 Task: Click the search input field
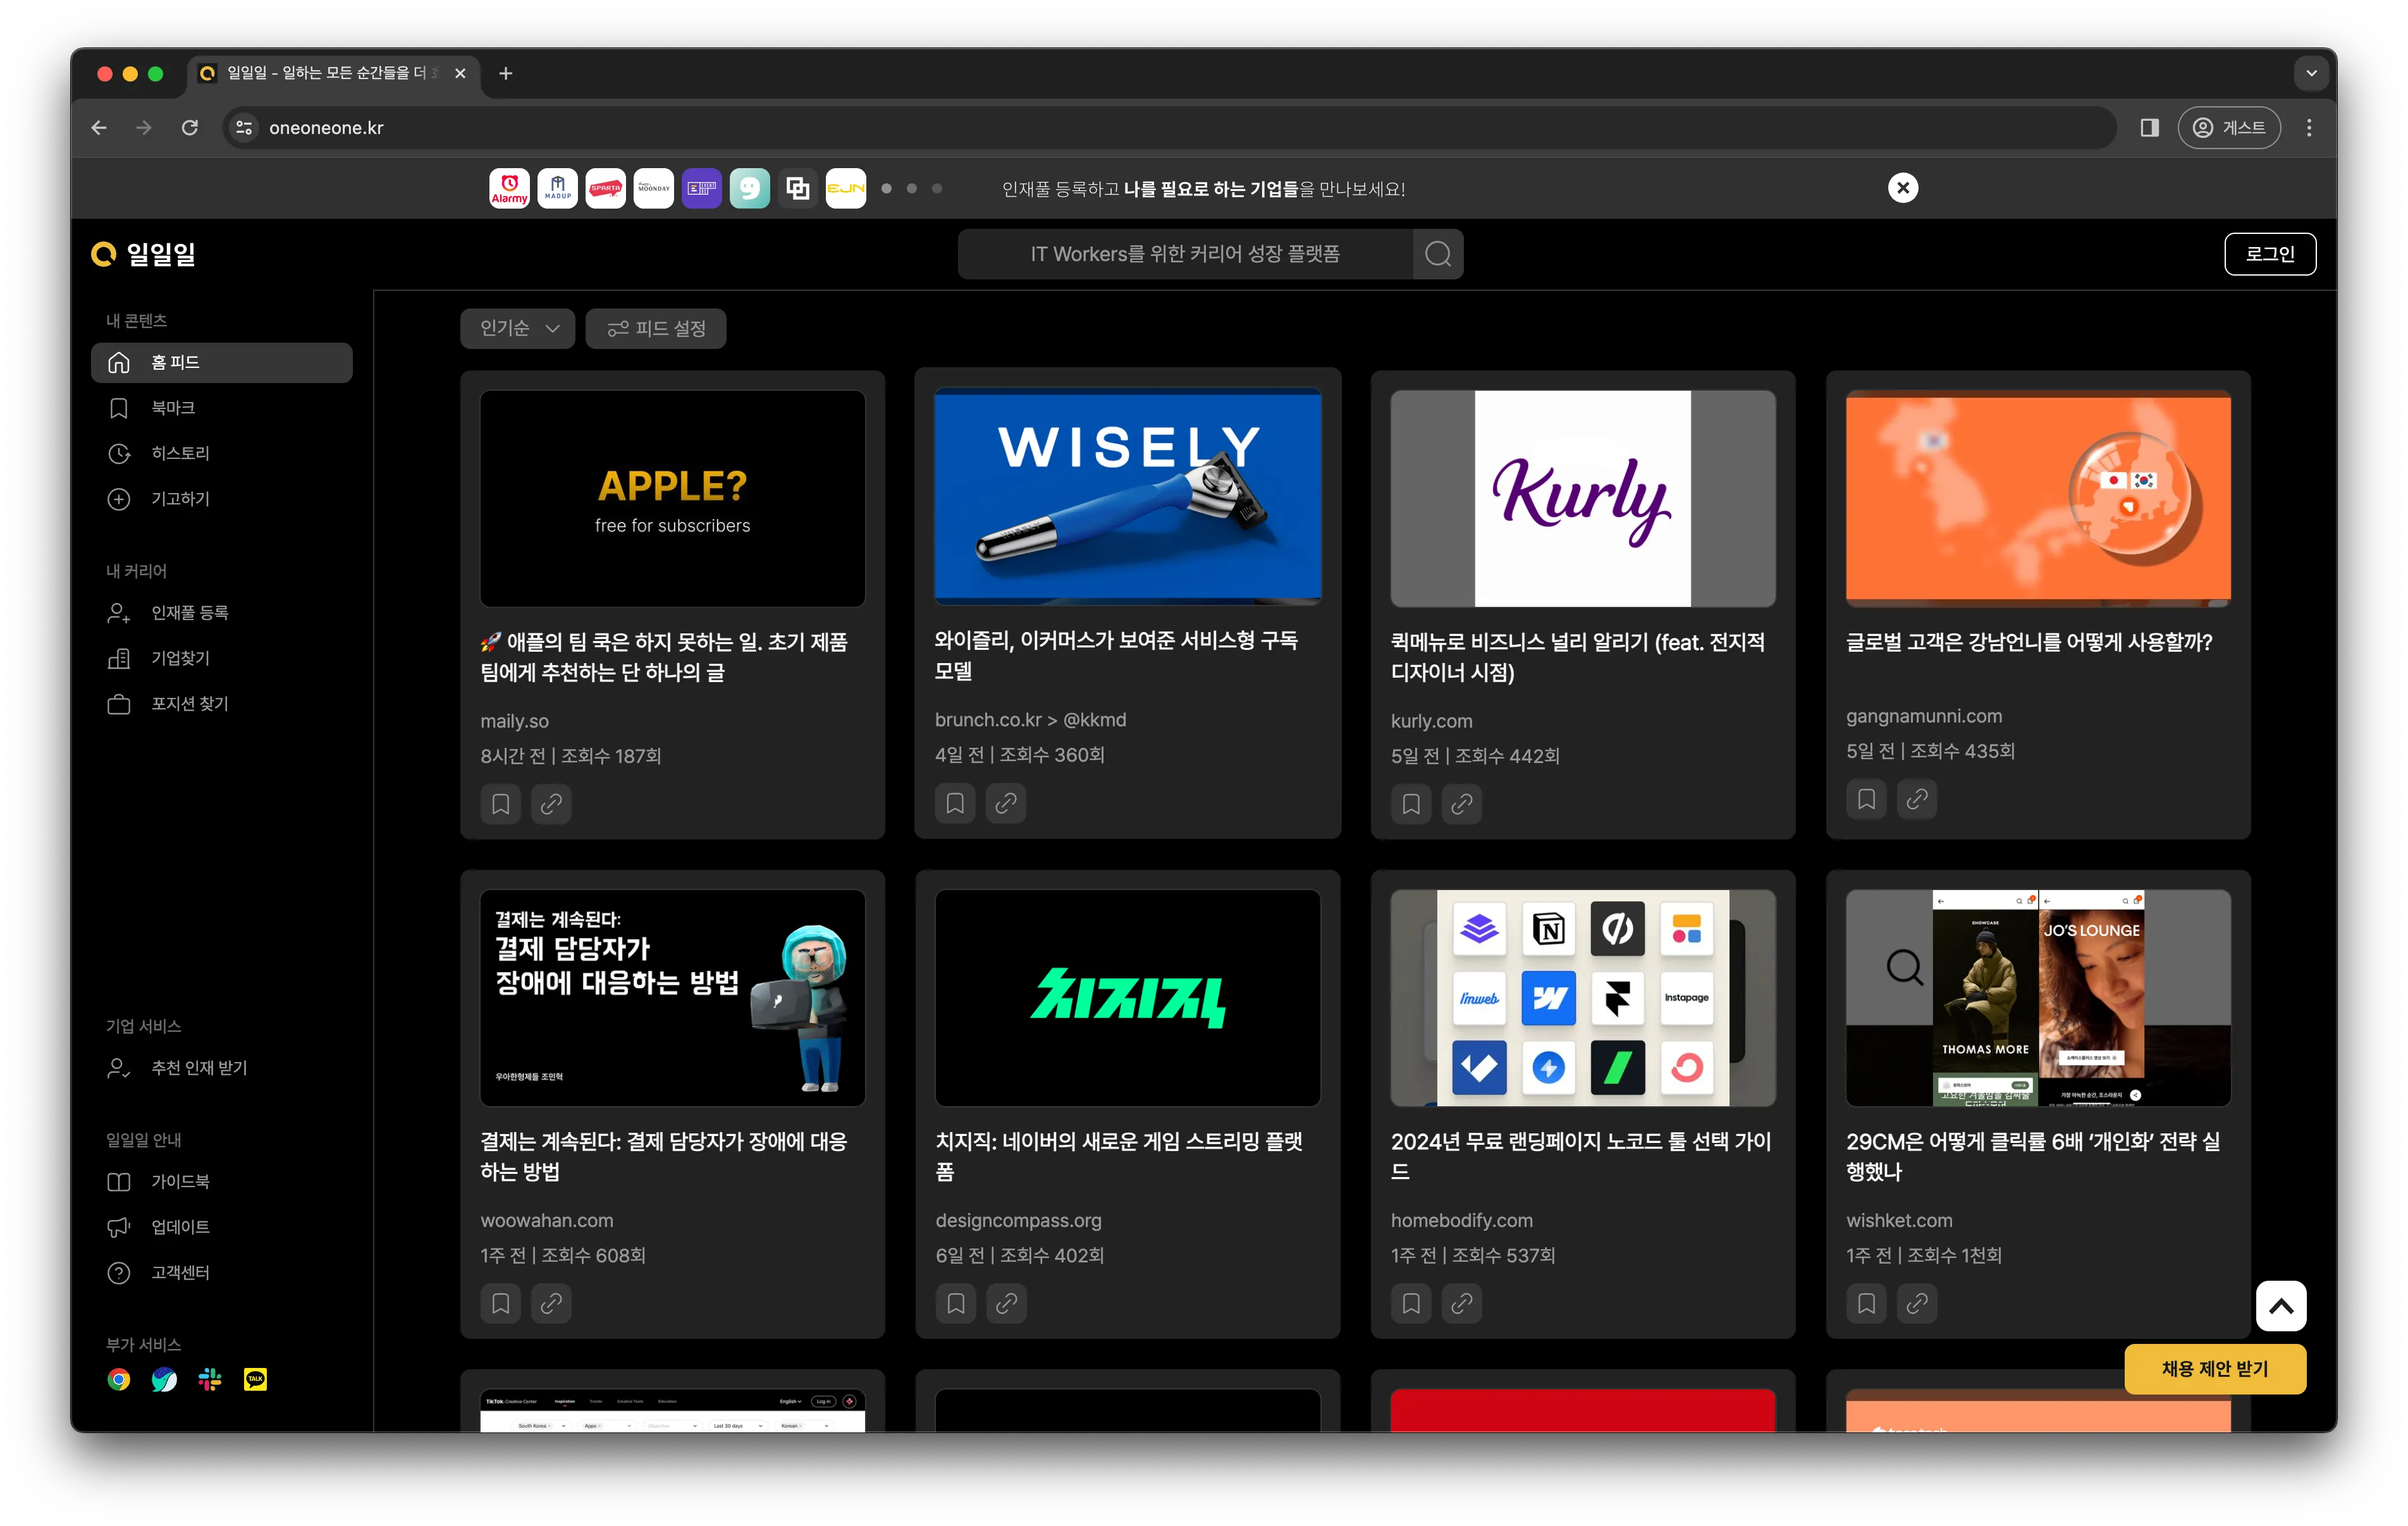tap(1185, 254)
